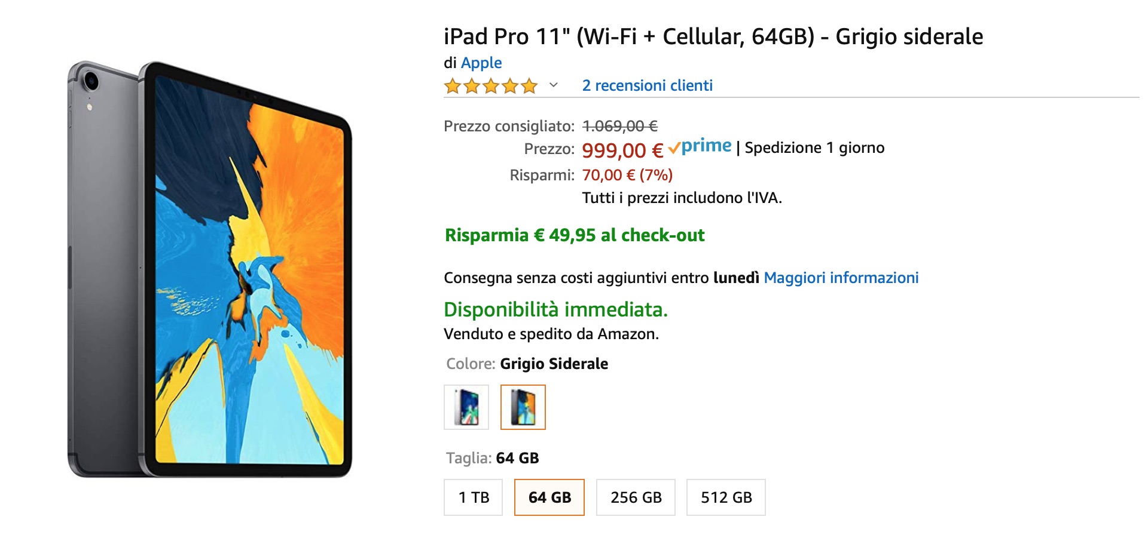The image size is (1148, 535).
Task: Open the product image of the iPad
Action: 209,269
